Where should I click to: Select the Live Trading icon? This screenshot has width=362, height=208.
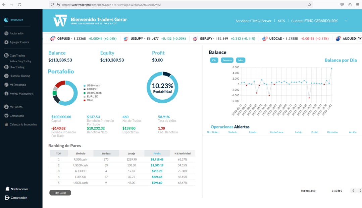(x=6, y=67)
